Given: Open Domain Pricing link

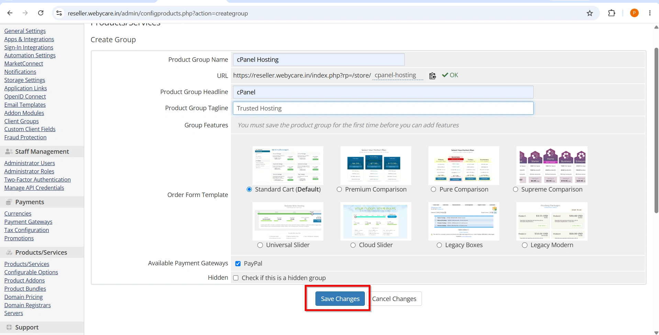Looking at the screenshot, I should (x=24, y=297).
